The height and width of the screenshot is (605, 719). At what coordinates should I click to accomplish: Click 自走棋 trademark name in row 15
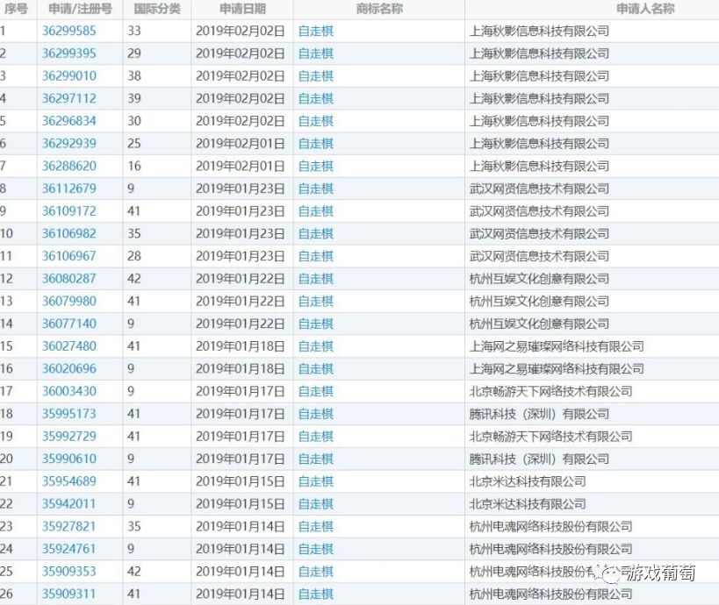316,346
